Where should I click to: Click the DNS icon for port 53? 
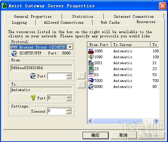pyautogui.click(x=91, y=75)
